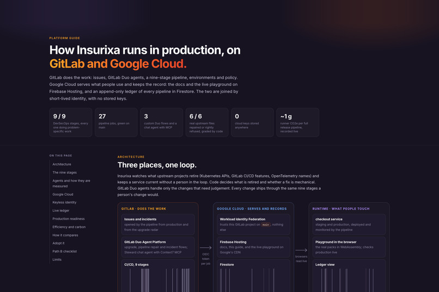Go to Path B checklist link

coord(64,251)
